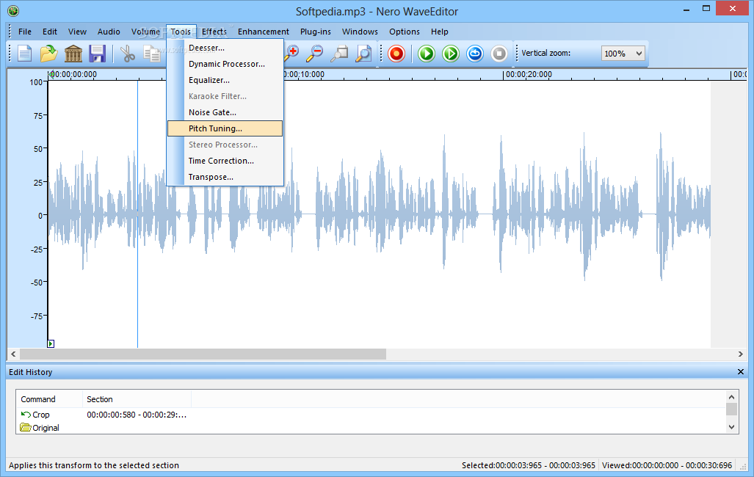Click the second green Play selection button
Screen dimensions: 754x477
[x=451, y=54]
